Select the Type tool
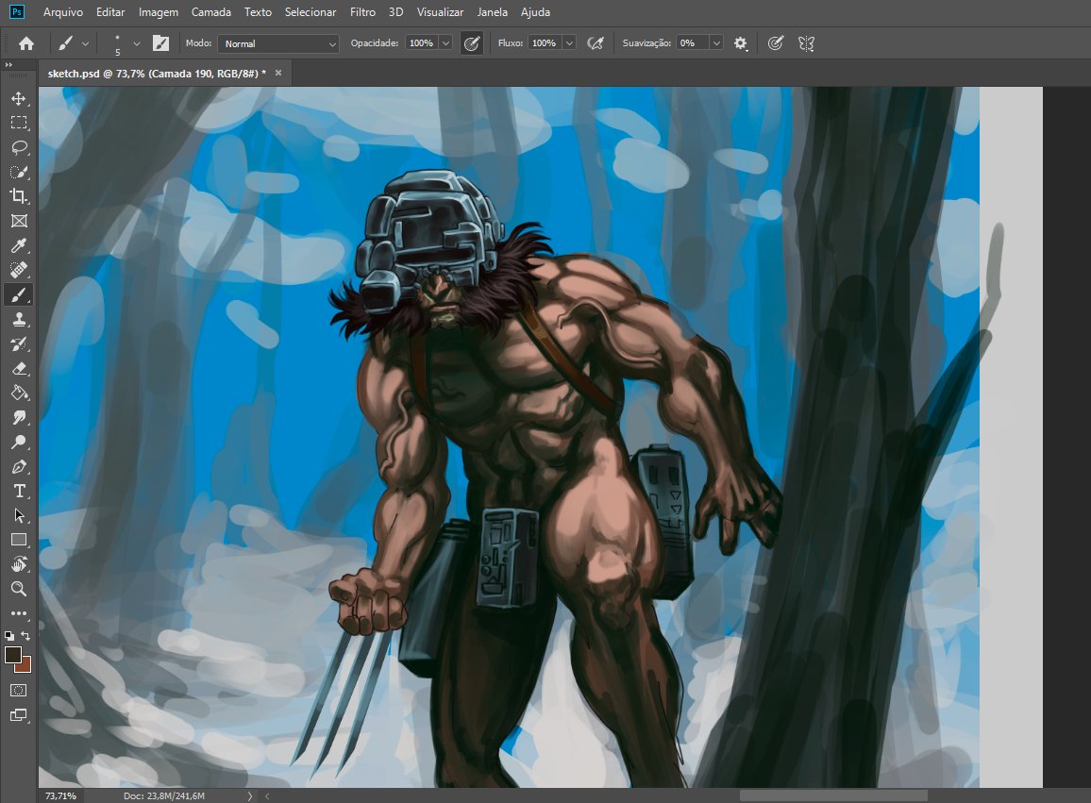Image resolution: width=1091 pixels, height=803 pixels. (19, 492)
